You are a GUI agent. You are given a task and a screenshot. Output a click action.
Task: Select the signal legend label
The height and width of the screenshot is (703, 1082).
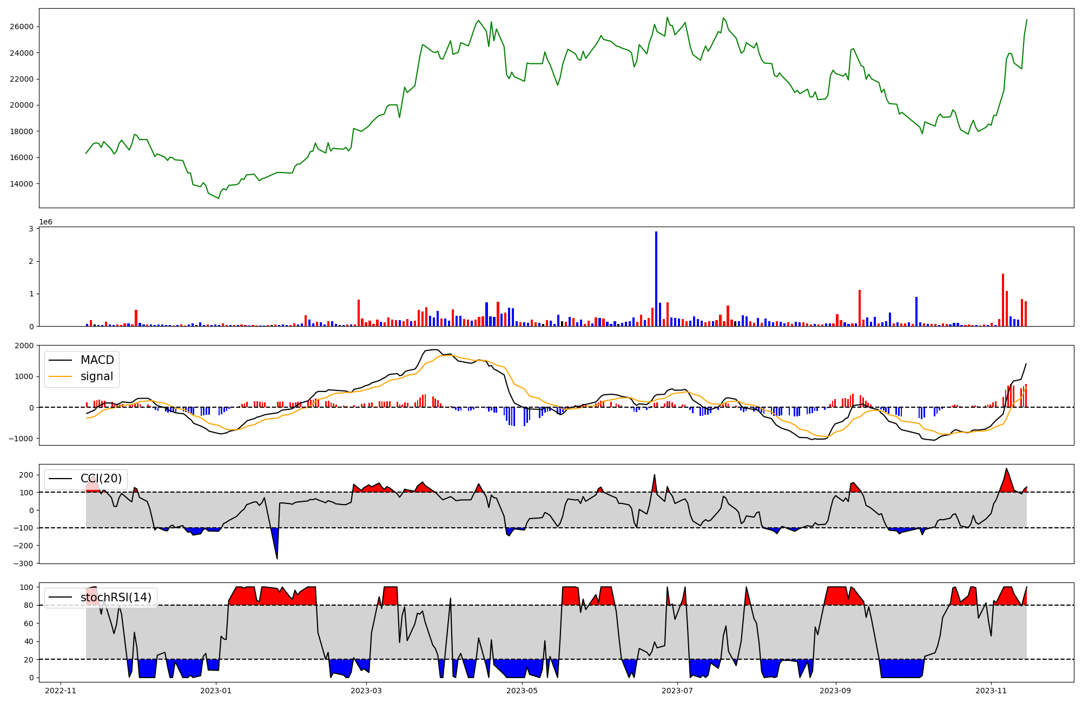point(97,376)
